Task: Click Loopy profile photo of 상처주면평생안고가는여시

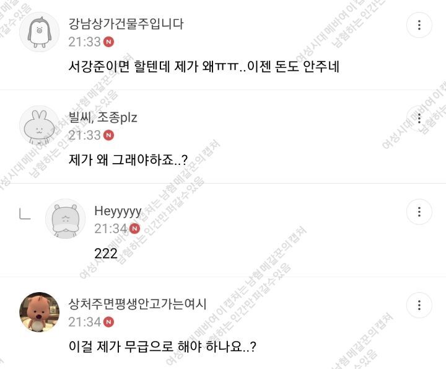Action: [x=39, y=312]
